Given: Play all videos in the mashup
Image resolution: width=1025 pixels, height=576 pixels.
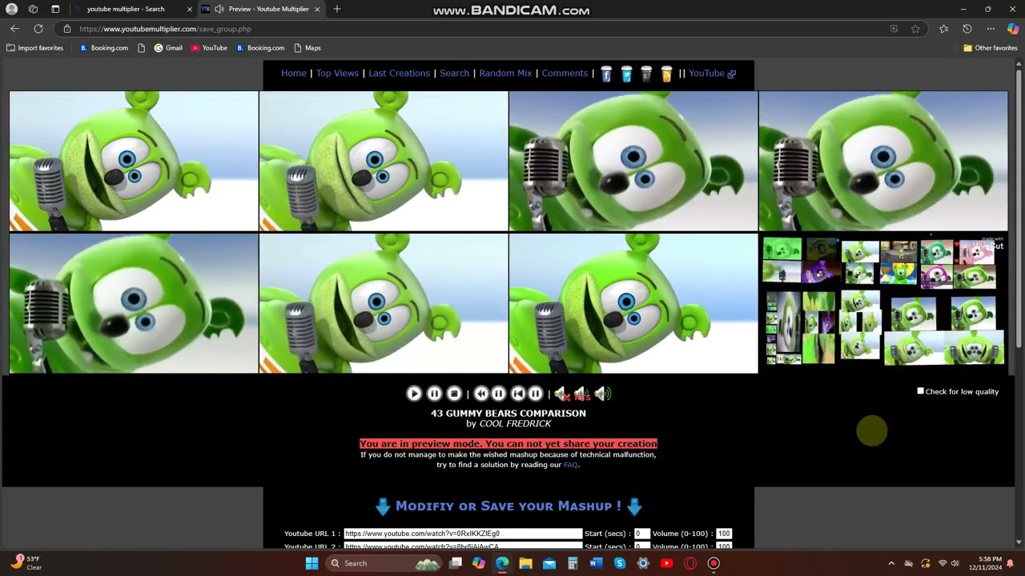Looking at the screenshot, I should coord(414,394).
